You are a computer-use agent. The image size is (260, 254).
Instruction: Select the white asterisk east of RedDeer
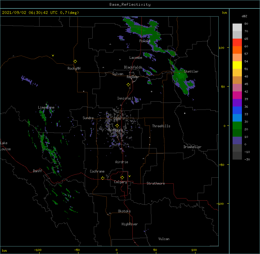(x=151, y=91)
